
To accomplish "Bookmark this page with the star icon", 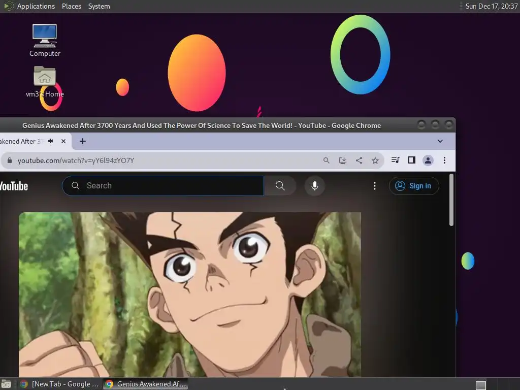I will click(375, 160).
